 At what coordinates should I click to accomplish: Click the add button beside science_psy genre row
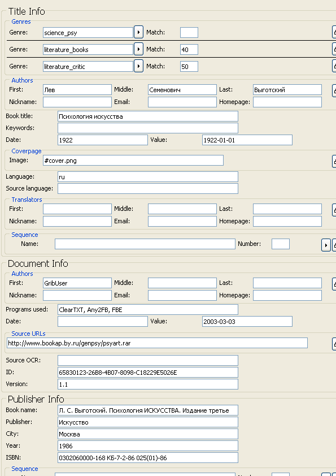(x=334, y=32)
